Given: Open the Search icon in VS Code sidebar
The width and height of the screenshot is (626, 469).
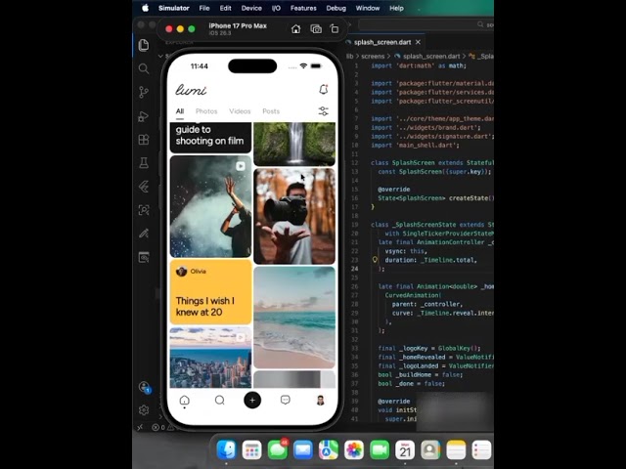Looking at the screenshot, I should (144, 68).
